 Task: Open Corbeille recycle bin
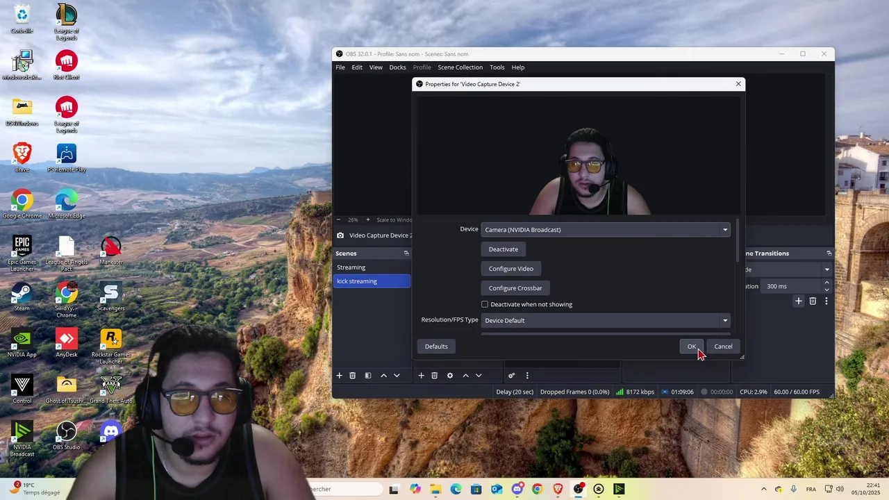coord(22,19)
